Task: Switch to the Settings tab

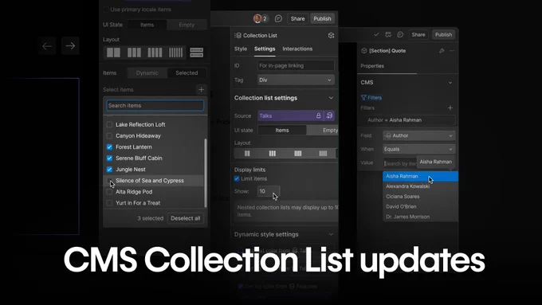Action: tap(265, 49)
